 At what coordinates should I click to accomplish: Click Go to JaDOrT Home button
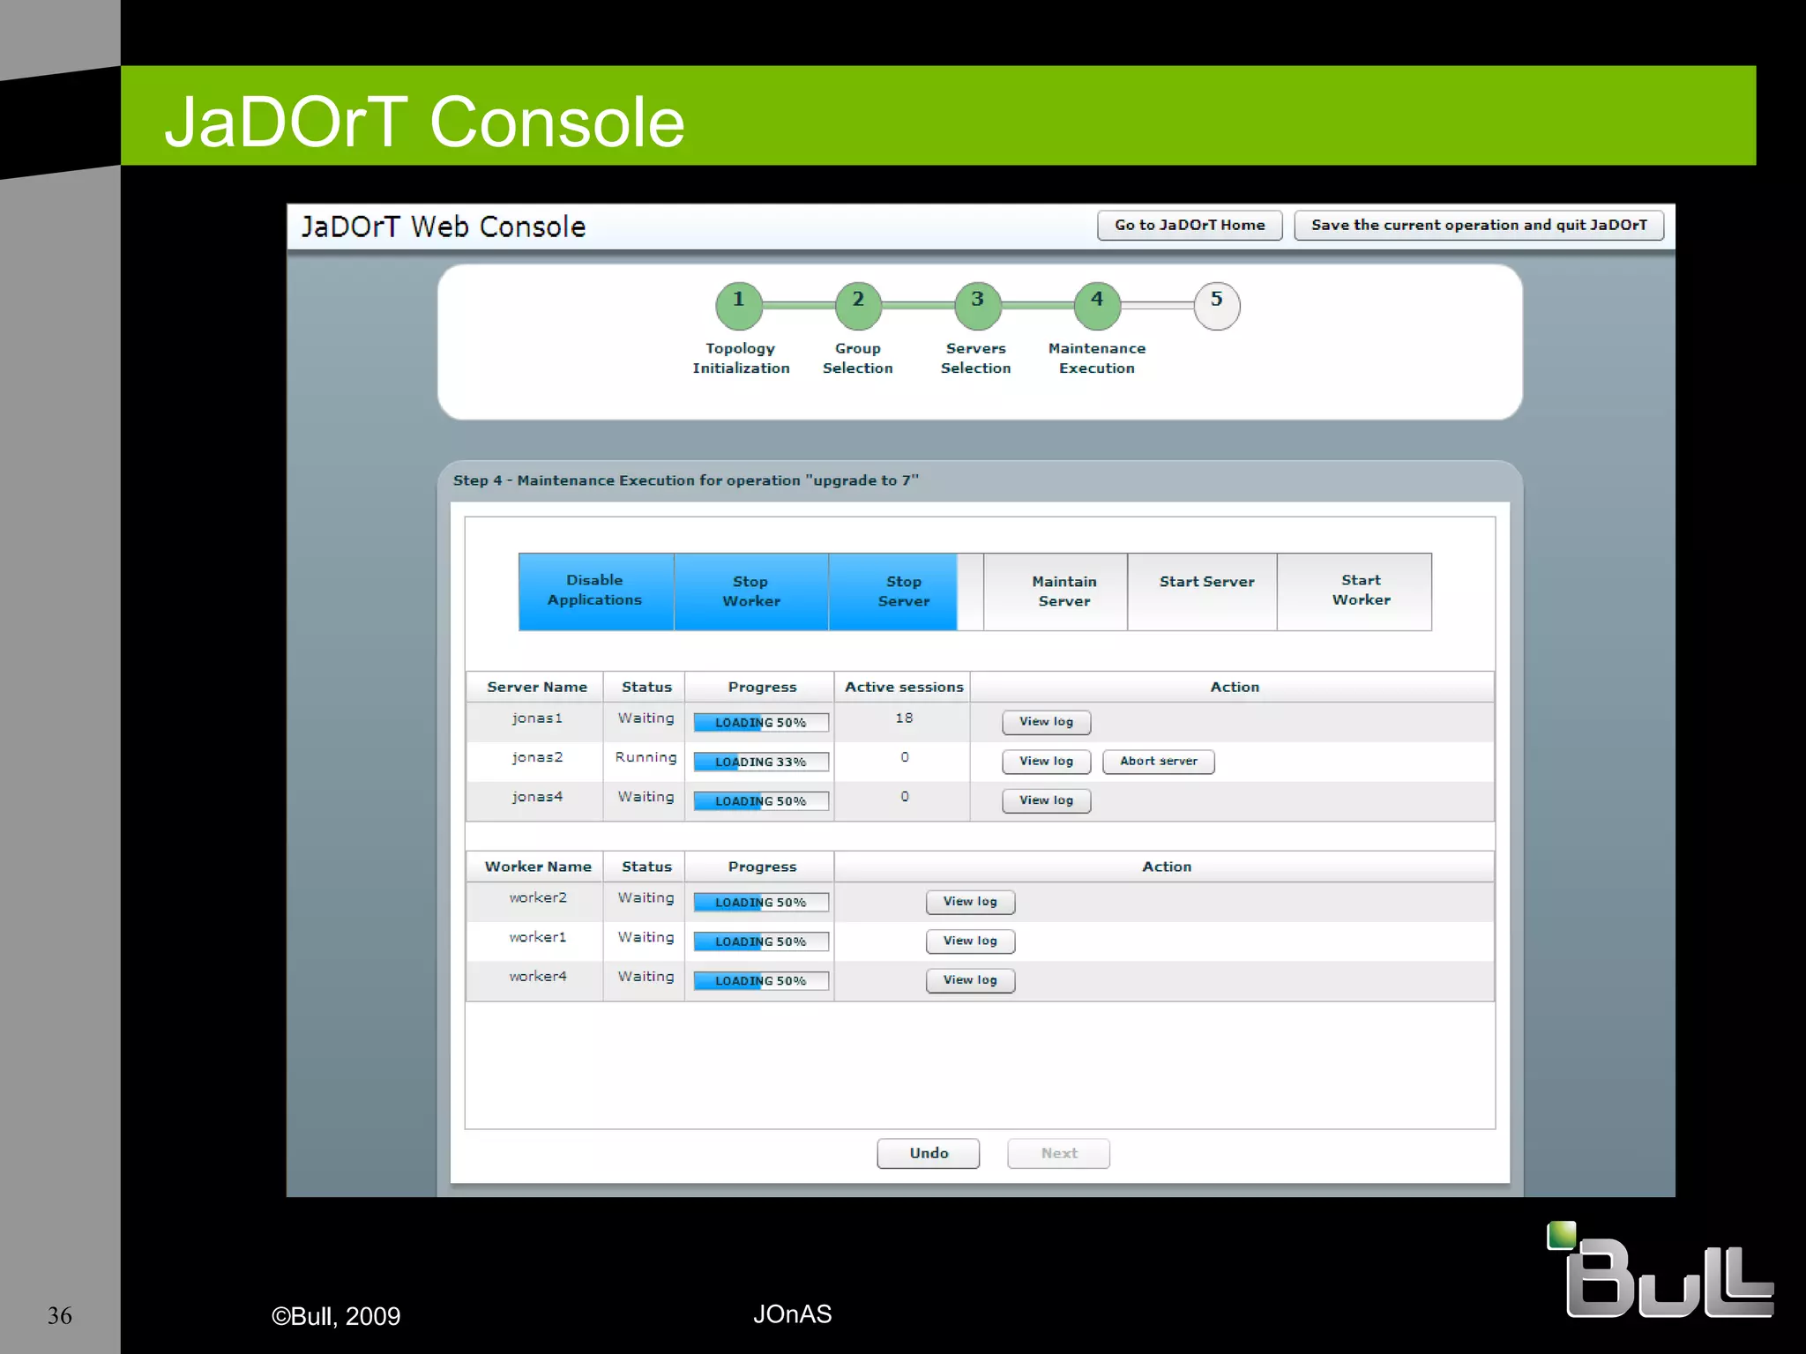[1189, 225]
